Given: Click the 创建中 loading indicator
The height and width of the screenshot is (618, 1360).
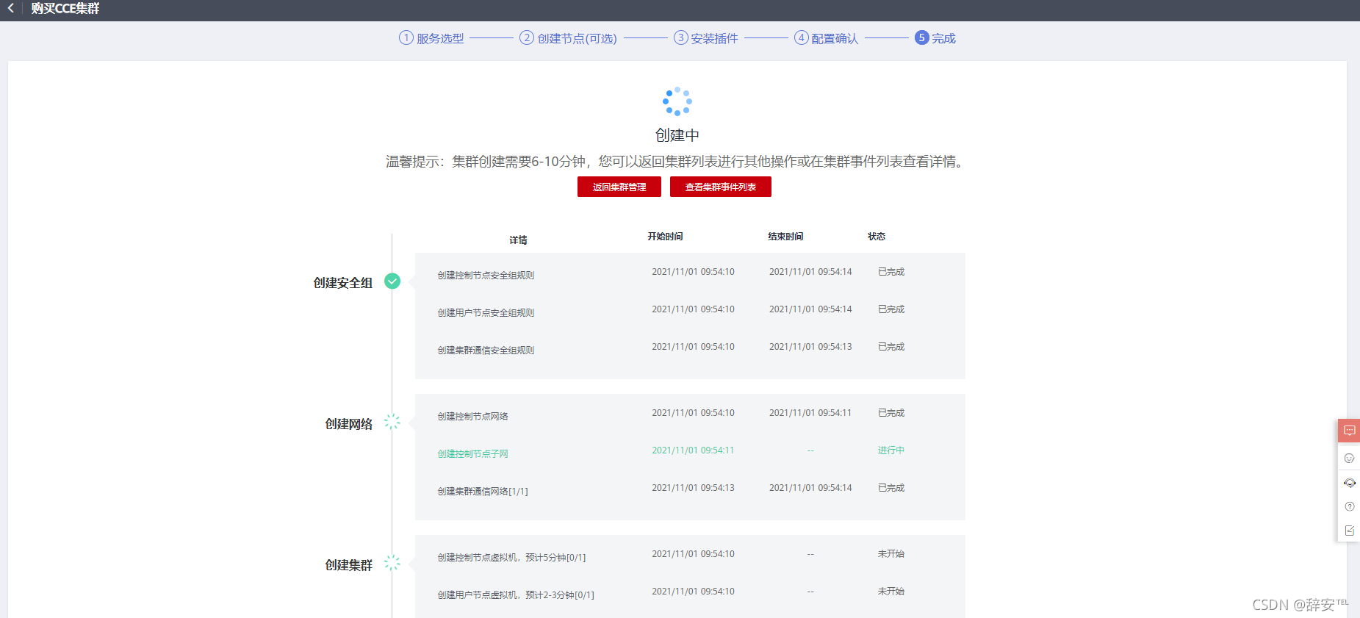Looking at the screenshot, I should [677, 101].
